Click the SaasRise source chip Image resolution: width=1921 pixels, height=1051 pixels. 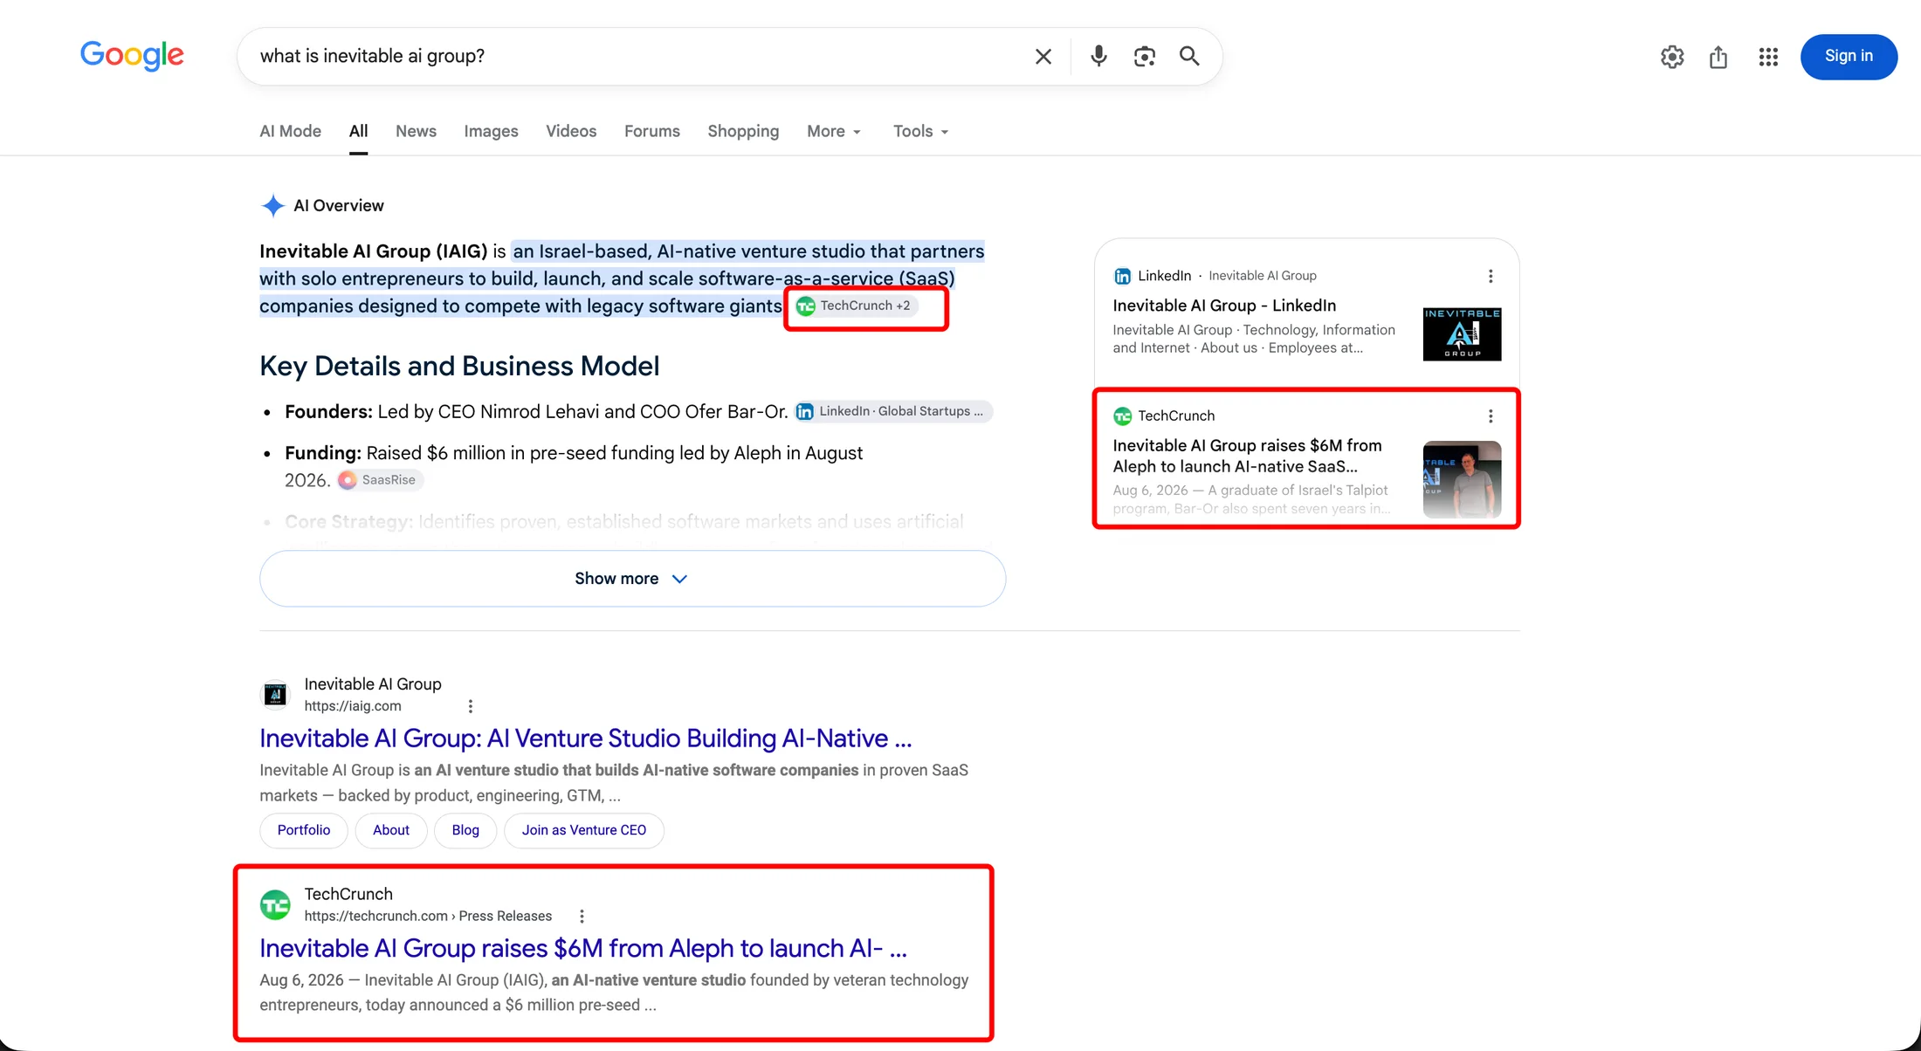pyautogui.click(x=380, y=479)
